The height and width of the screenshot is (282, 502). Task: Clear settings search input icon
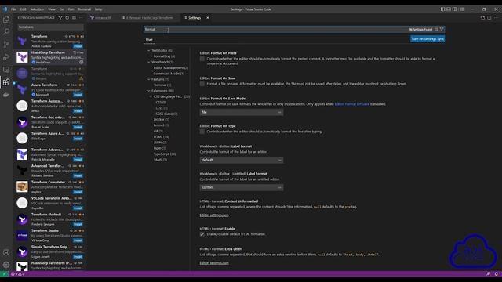click(x=436, y=30)
